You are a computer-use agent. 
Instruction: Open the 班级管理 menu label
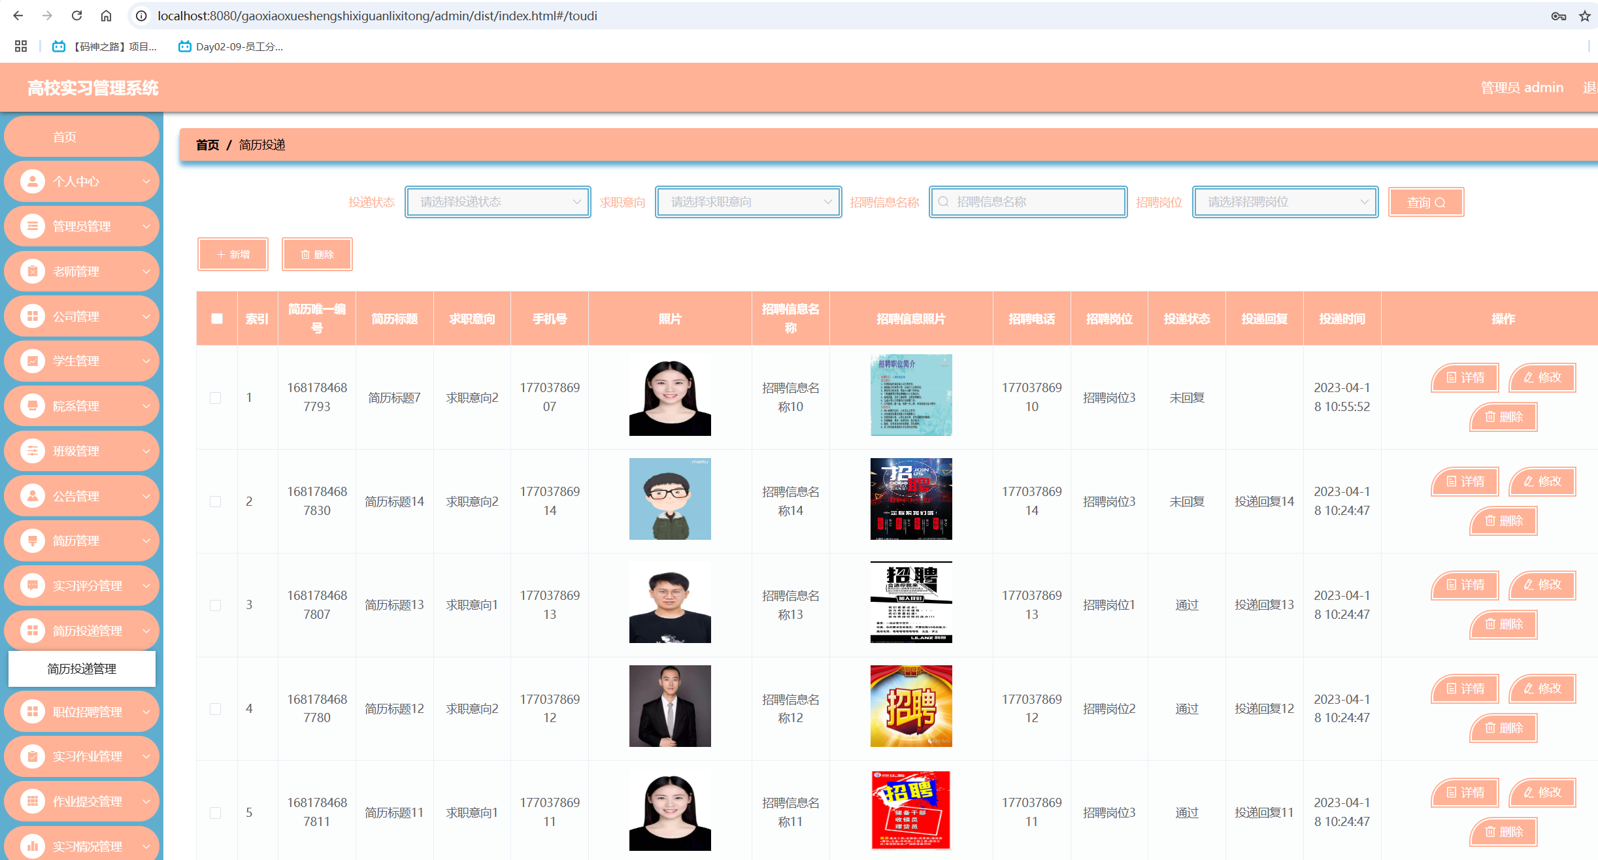point(76,451)
